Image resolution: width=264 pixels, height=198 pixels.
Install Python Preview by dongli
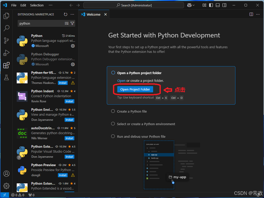[x=63, y=175]
